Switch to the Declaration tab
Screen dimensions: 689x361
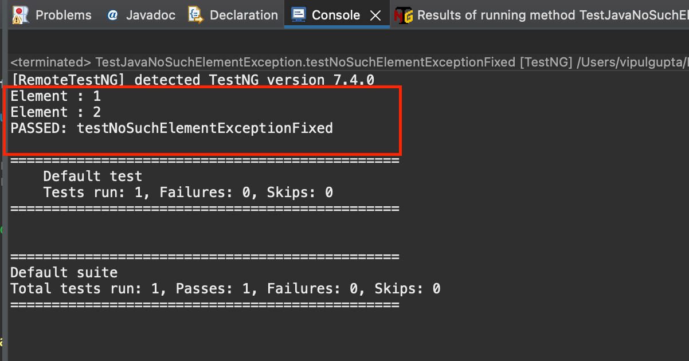pyautogui.click(x=244, y=15)
